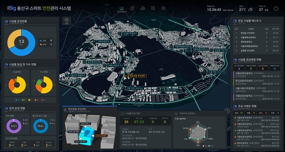Screen dimensions: 285x152
Task: Click the highlighted blue 3D building model
Action: coord(87,135)
